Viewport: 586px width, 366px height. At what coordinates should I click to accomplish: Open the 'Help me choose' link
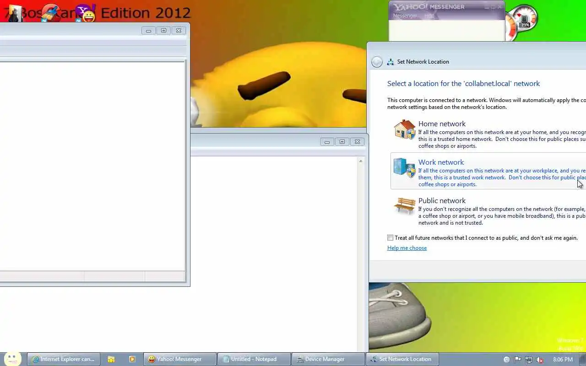point(407,248)
